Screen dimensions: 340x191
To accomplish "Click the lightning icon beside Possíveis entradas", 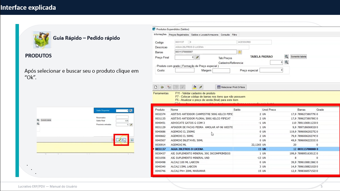I will [x=131, y=125].
